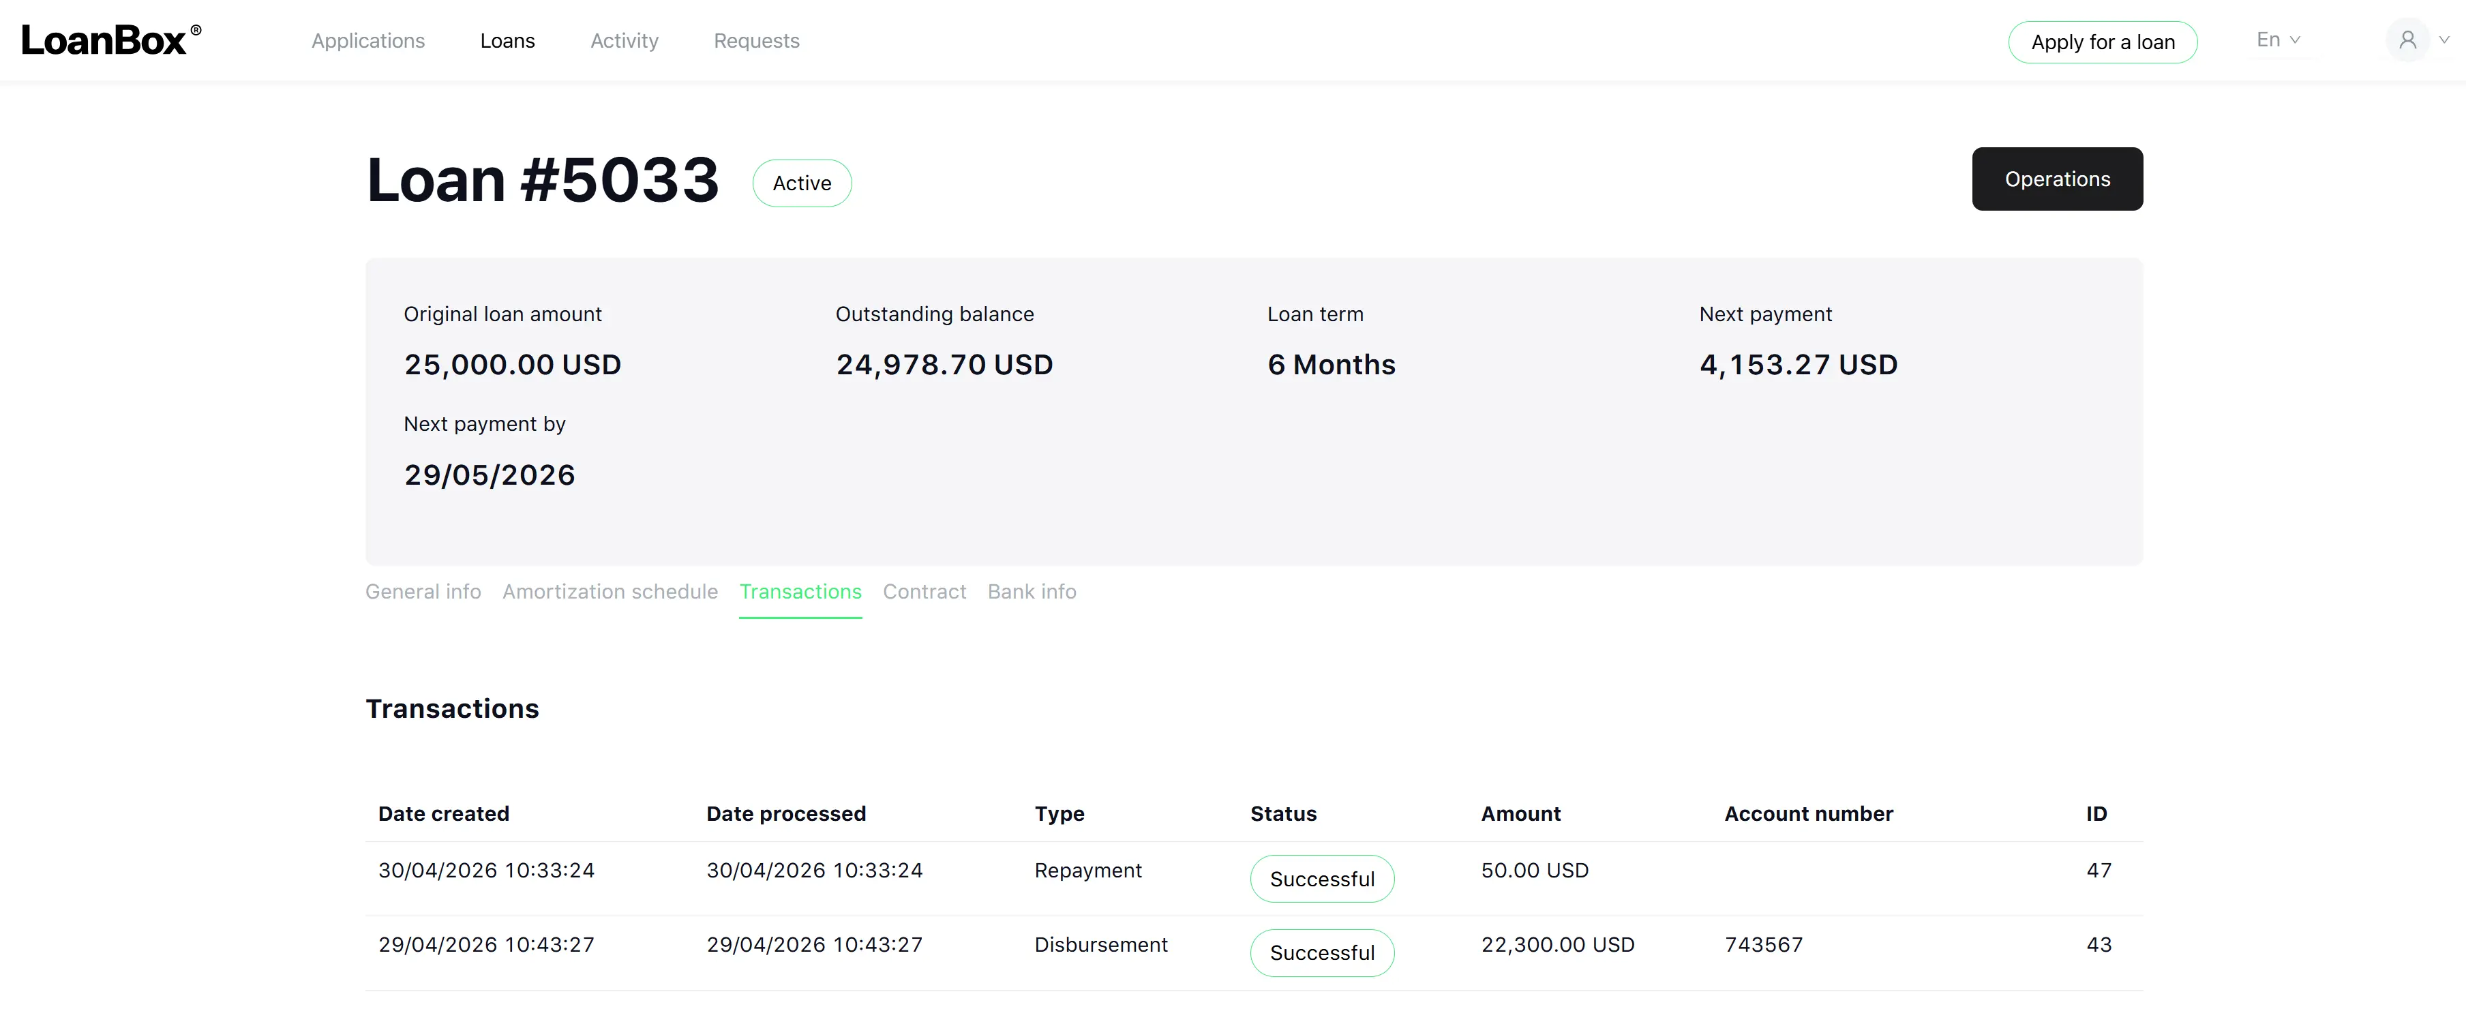
Task: Switch to the Bank info tab
Action: point(1032,592)
